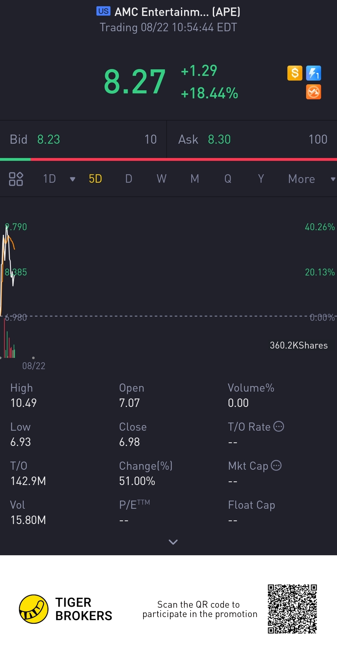Tap the US market flag badge
This screenshot has height=663, width=337.
(103, 11)
